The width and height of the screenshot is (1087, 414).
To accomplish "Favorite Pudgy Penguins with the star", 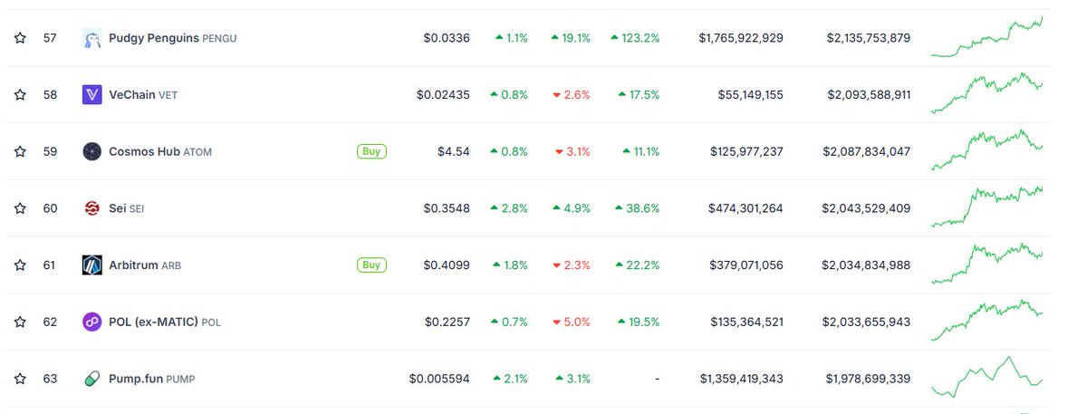I will click(20, 38).
